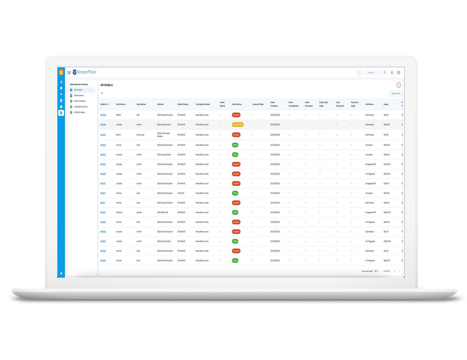This screenshot has height=360, width=467.
Task: Select the Partial Paid status badge on order #1038
Action: 238,125
